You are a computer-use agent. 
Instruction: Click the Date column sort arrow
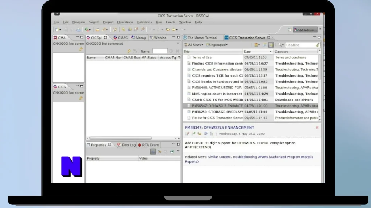(x=271, y=52)
